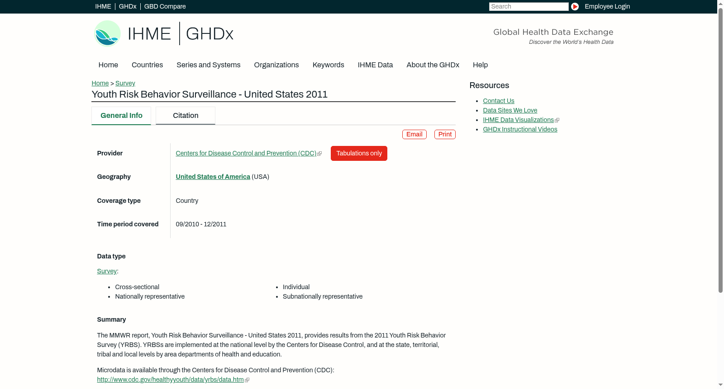Viewport: 724px width, 389px height.
Task: Open the Help menu item
Action: (480, 65)
